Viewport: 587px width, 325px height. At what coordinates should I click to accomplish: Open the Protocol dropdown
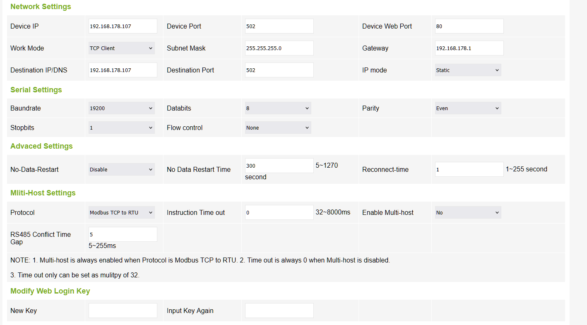click(122, 212)
